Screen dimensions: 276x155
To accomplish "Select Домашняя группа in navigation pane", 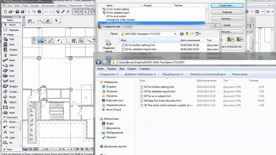I will (113, 146).
